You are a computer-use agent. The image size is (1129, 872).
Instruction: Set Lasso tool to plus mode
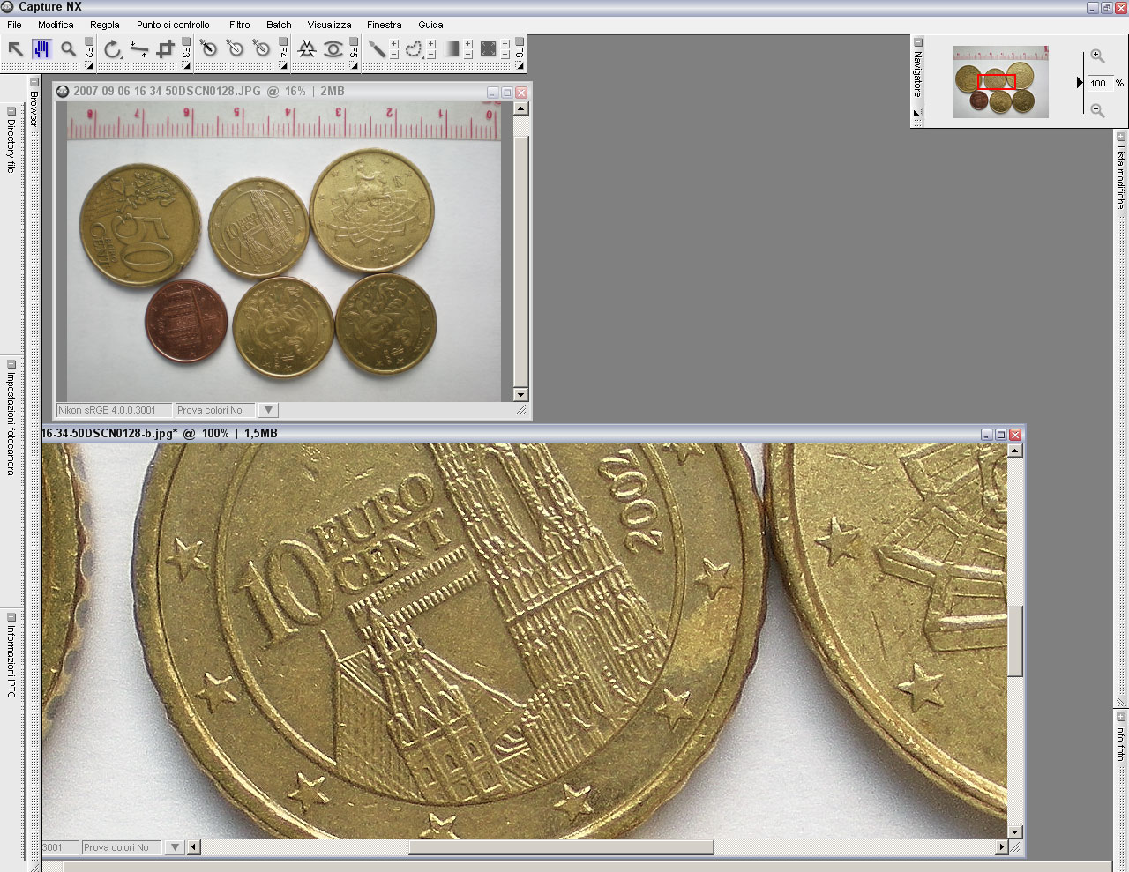click(431, 43)
